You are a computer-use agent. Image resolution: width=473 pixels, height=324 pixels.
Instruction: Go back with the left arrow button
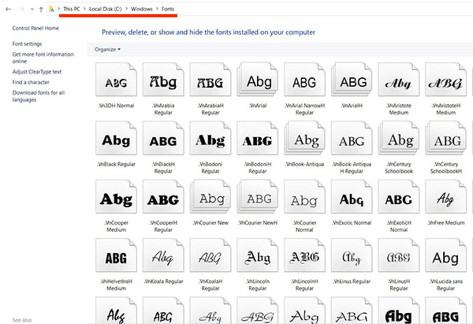click(x=8, y=9)
